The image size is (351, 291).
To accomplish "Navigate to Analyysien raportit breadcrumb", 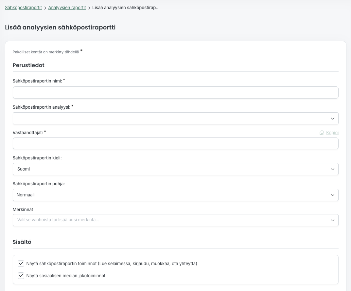I will pos(67,8).
